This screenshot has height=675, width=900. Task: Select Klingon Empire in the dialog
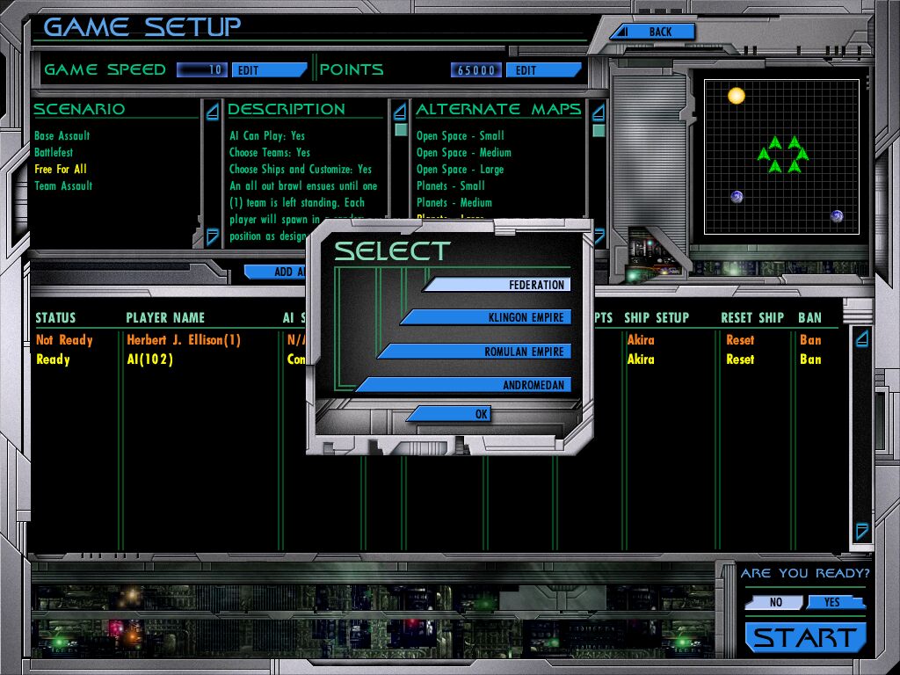pos(485,317)
